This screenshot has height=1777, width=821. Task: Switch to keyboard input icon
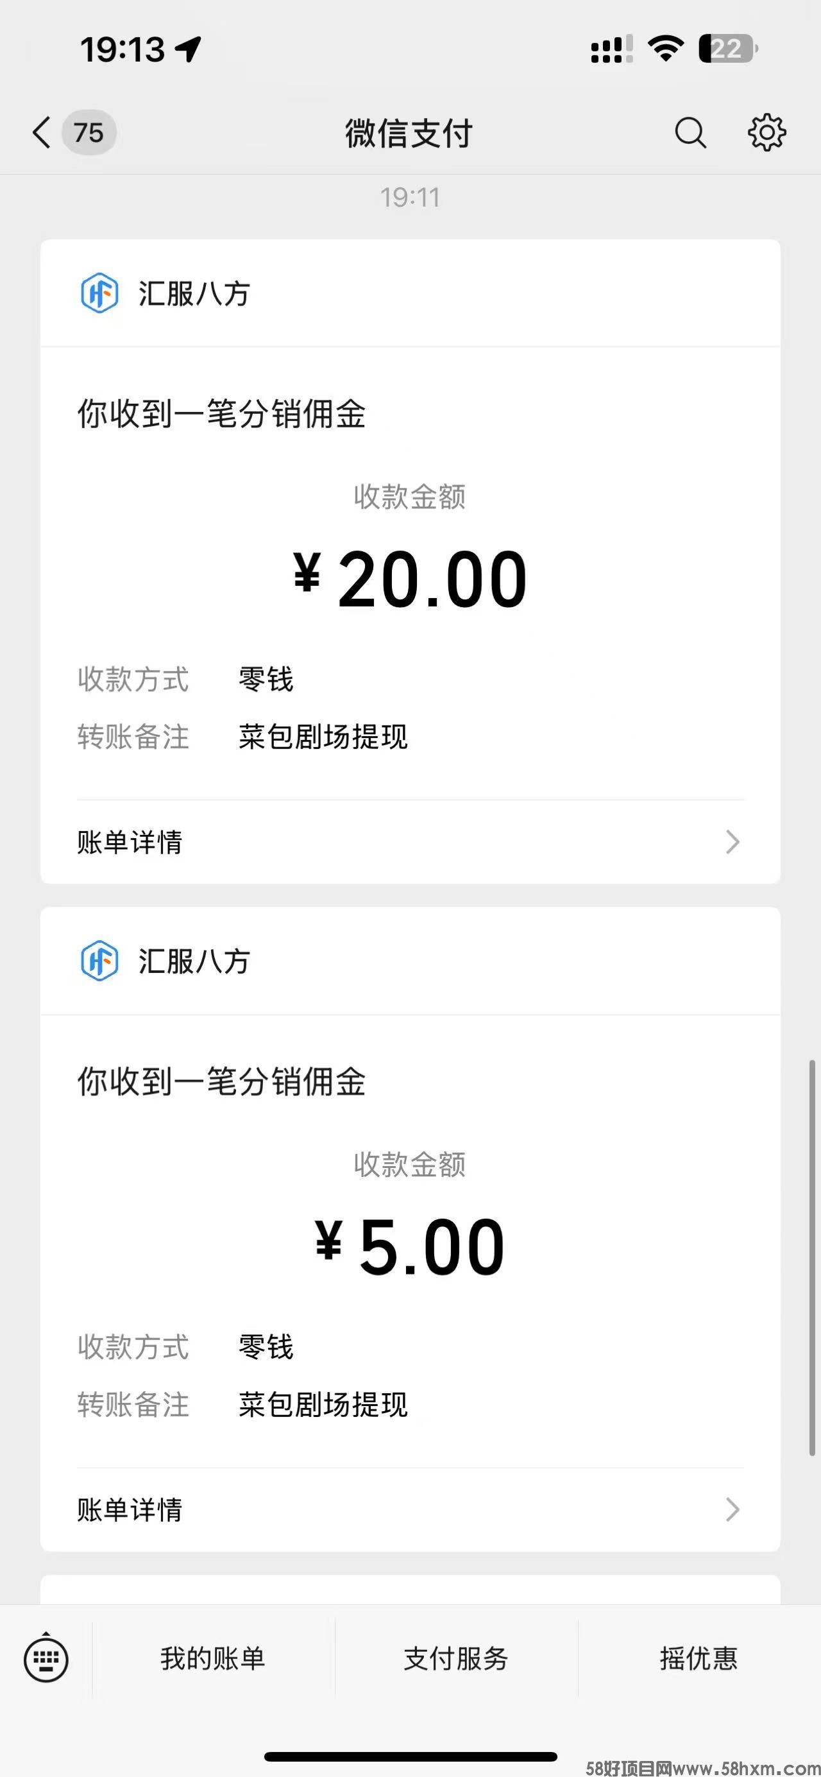point(46,1659)
